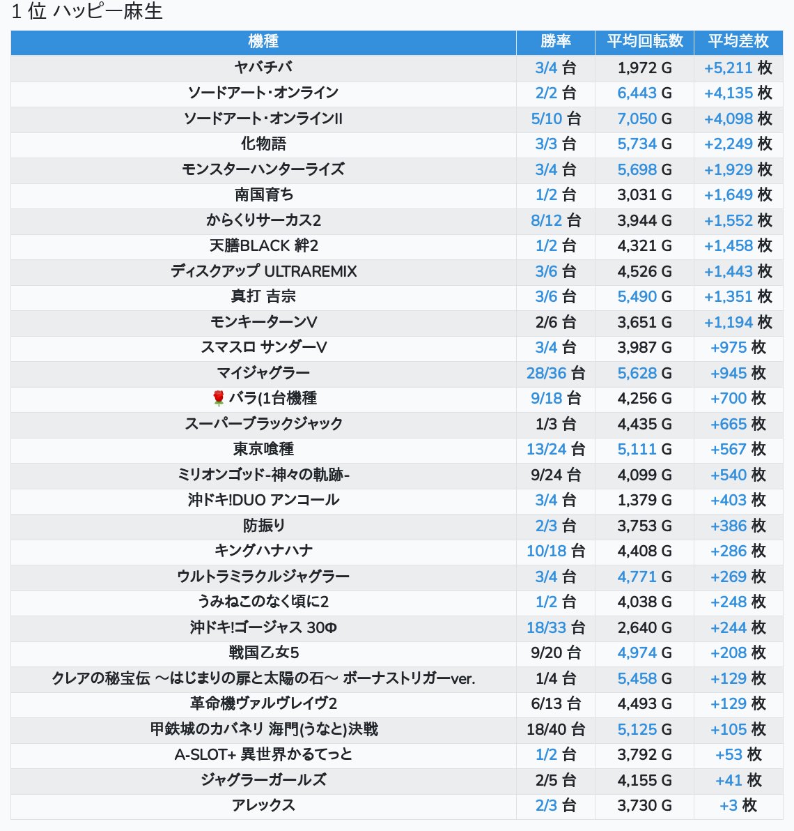Click the 防振り machine name
Screen dimensions: 794x831
263,525
